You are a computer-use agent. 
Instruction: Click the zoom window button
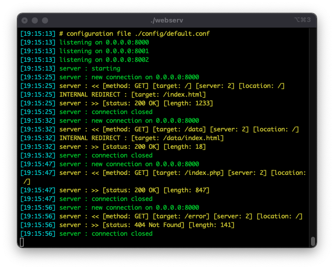pyautogui.click(x=45, y=20)
